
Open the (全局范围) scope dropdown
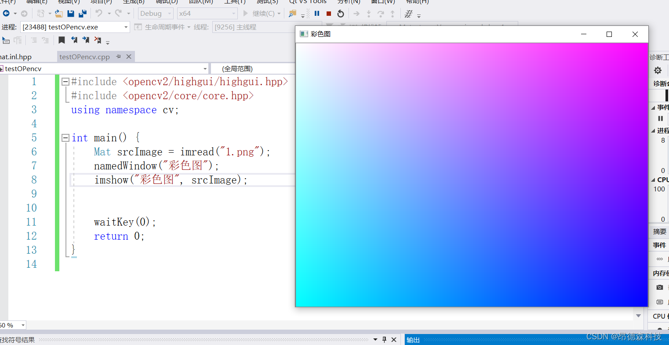point(253,69)
